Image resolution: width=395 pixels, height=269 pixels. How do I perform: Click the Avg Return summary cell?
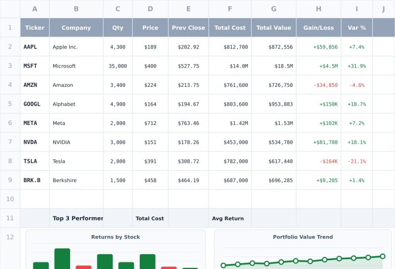tap(230, 218)
